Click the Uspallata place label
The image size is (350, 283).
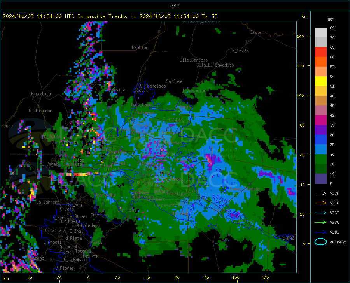pos(40,94)
